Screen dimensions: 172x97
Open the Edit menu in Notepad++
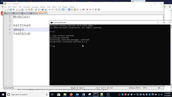[x=9, y=7]
